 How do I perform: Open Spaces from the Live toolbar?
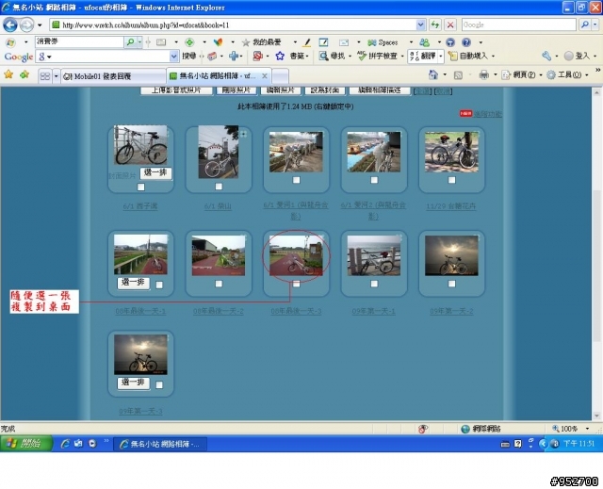pyautogui.click(x=383, y=42)
